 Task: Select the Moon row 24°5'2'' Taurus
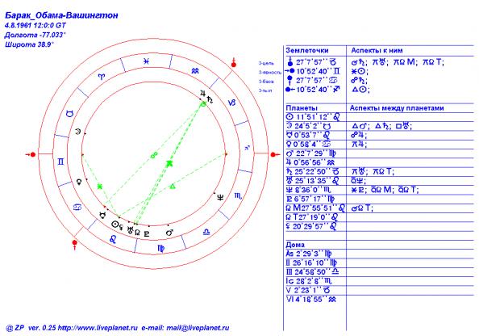pos(308,126)
